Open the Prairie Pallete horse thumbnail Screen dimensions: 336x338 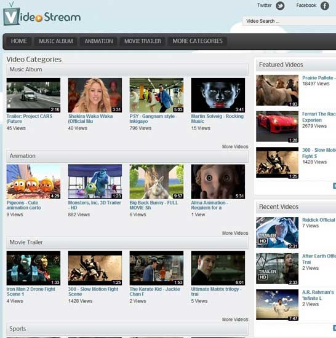click(278, 90)
